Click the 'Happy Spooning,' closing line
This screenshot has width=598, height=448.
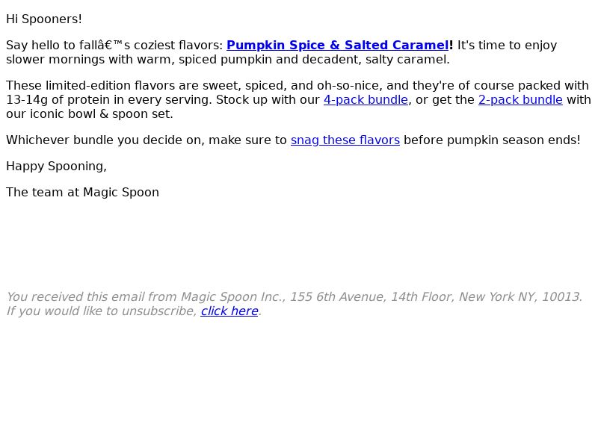[x=57, y=167]
